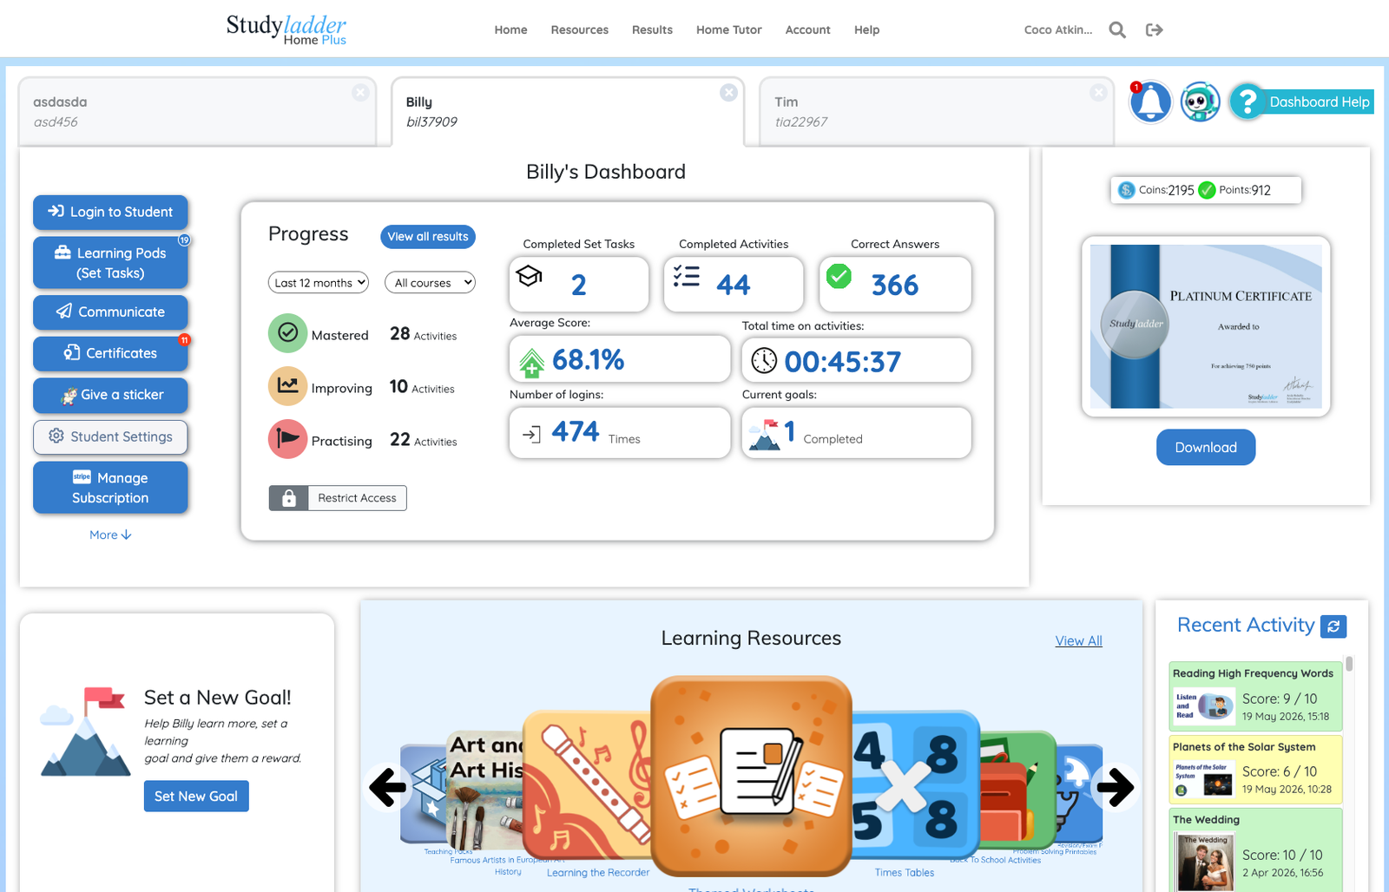
Task: Click Give a sticker button
Action: tap(110, 396)
